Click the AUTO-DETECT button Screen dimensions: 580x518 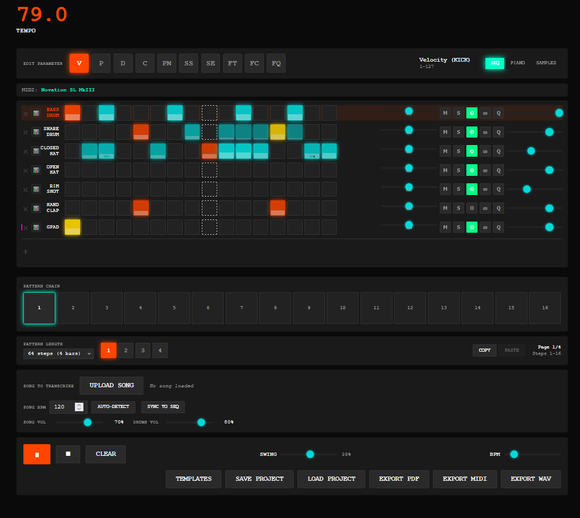113,406
